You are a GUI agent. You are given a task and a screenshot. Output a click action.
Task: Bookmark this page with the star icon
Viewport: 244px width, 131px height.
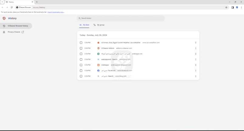226,7
